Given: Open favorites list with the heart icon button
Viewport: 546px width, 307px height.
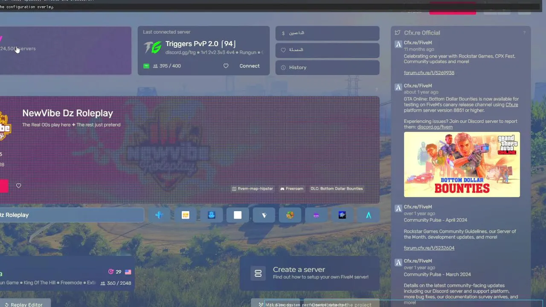Looking at the screenshot, I should (327, 50).
